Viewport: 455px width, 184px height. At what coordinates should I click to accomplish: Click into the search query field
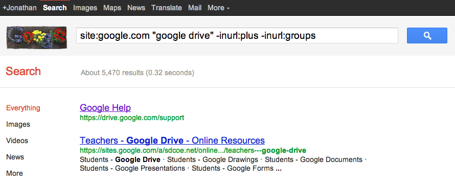pyautogui.click(x=237, y=36)
